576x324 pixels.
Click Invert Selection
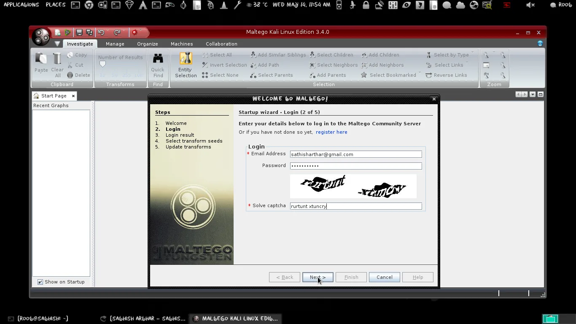[x=224, y=65]
